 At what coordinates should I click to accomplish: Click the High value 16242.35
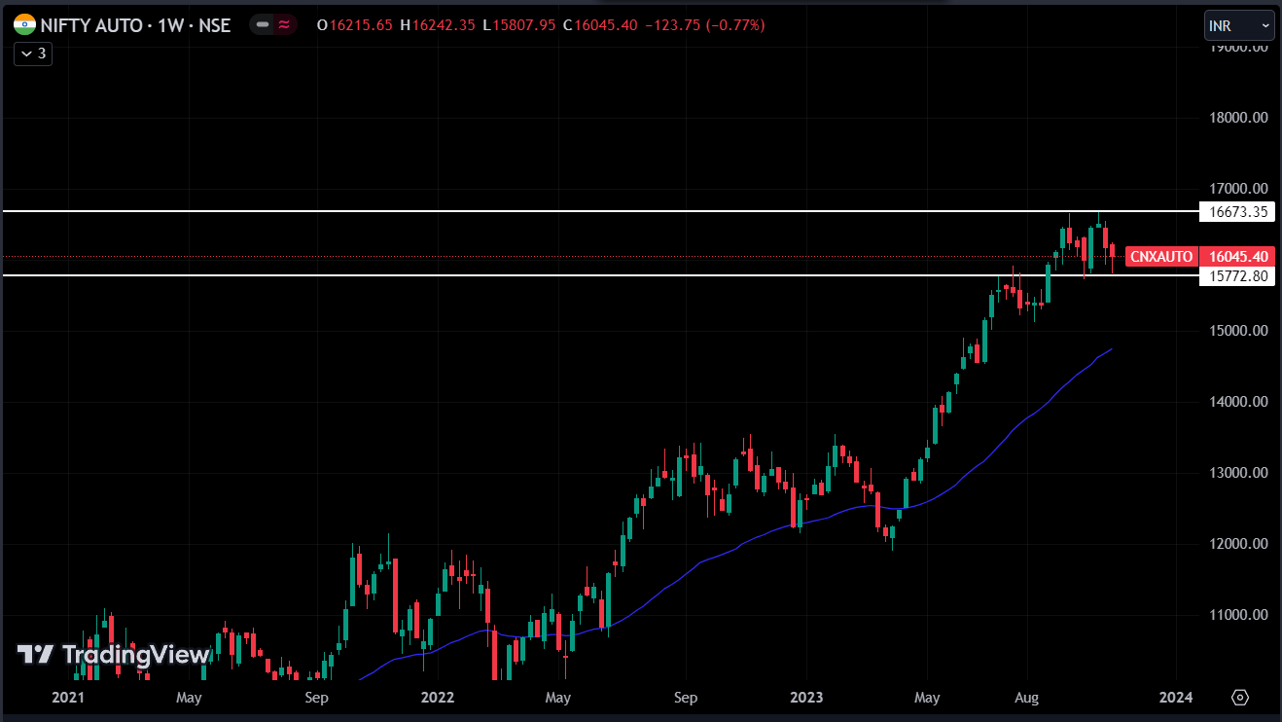[x=443, y=25]
